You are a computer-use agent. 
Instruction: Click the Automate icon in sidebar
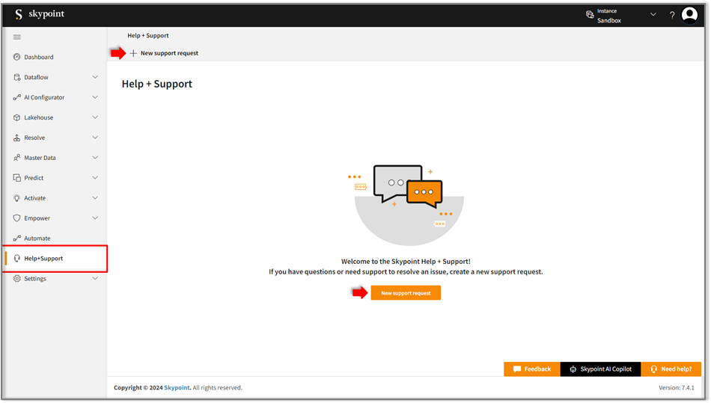pyautogui.click(x=17, y=239)
